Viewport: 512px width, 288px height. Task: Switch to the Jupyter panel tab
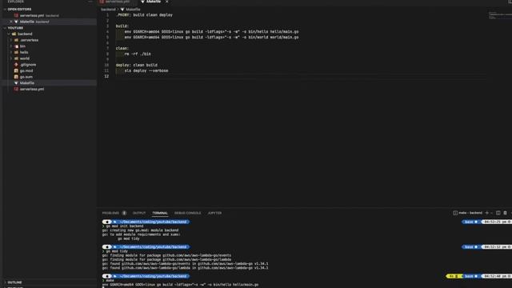coord(214,213)
